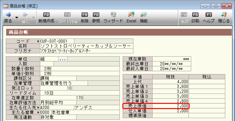Edit 売上単価3 value 3,000
The height and width of the screenshot is (121, 235).
point(170,96)
